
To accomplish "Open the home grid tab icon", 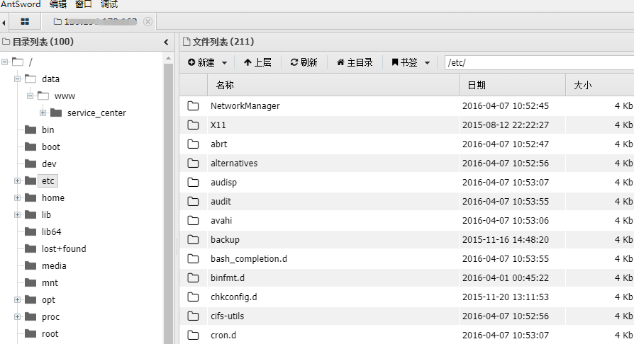I will 25,22.
